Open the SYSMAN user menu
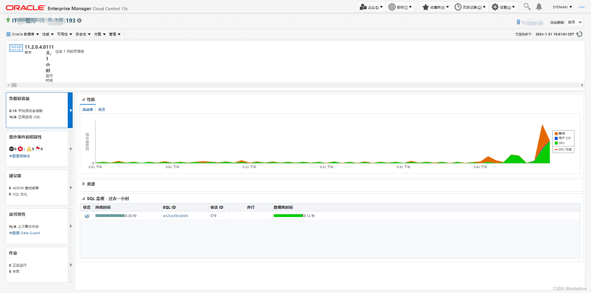The image size is (591, 293). coord(562,7)
